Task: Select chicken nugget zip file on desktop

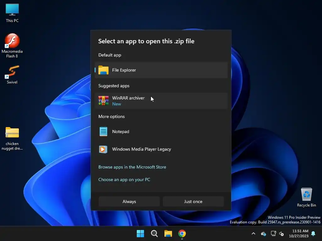Action: (x=12, y=138)
